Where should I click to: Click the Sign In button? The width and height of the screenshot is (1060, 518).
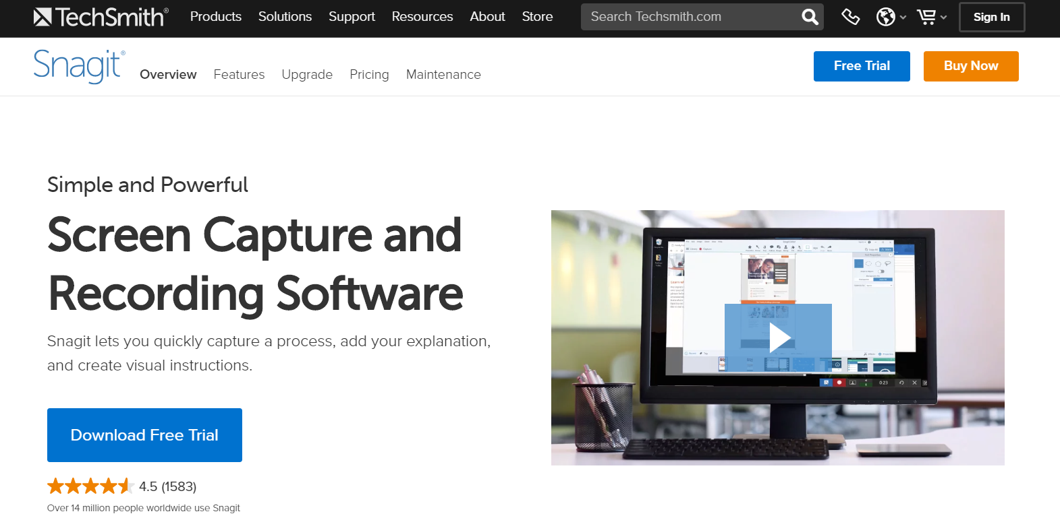click(x=992, y=18)
